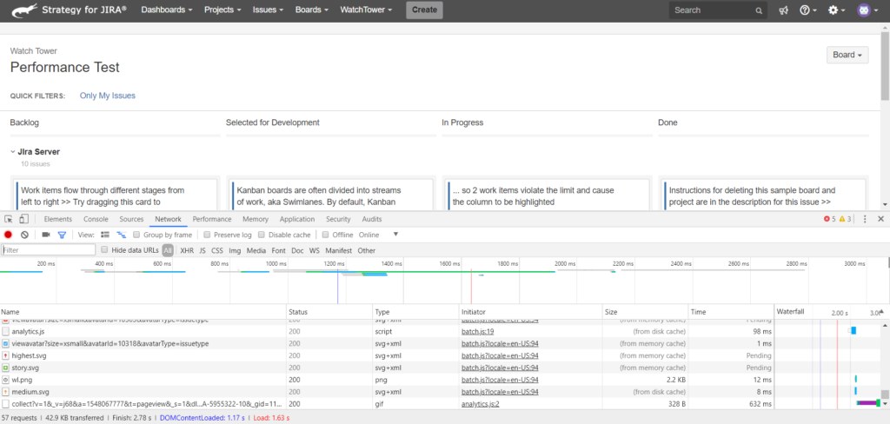Check the Disable cache checkbox
The image size is (890, 424).
tap(262, 235)
